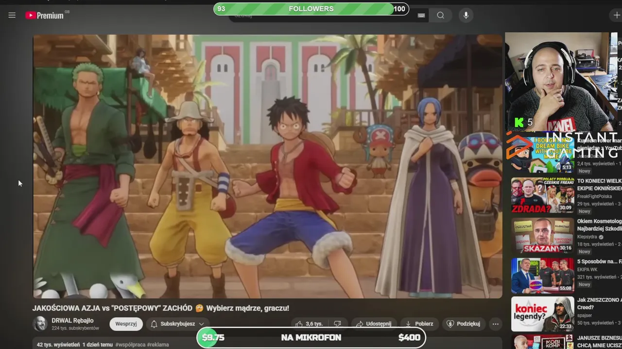Screen dimensions: 622x349
Task: Open the EKIPA WK 55:08 thumbnail
Action: 542,275
